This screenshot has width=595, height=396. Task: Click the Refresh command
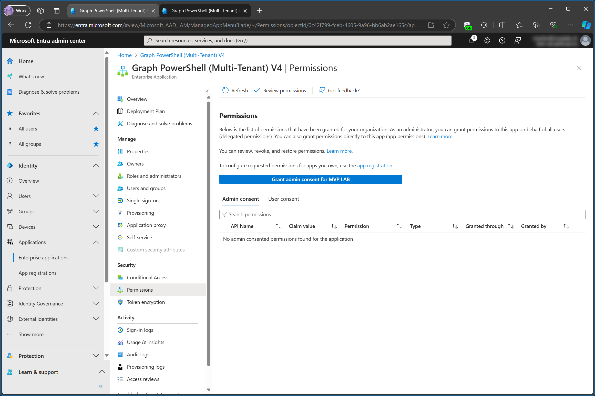235,91
